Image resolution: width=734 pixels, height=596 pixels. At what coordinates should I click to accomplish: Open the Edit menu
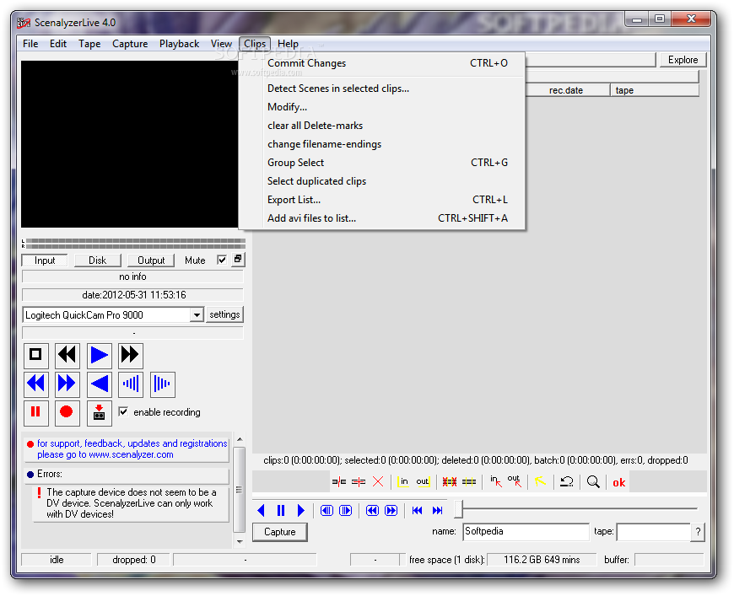pyautogui.click(x=58, y=44)
